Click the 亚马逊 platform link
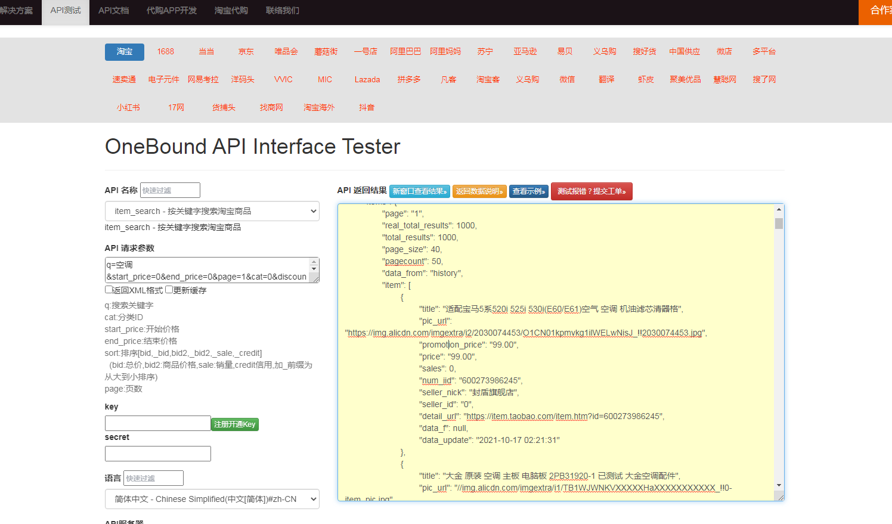Screen dimensions: 892x524 pos(525,52)
